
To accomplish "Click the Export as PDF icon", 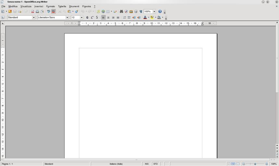I will (x=32, y=11).
